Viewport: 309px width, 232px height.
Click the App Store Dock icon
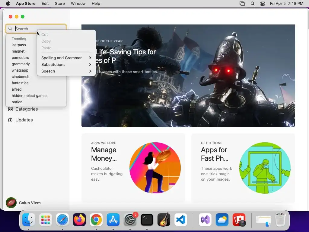tap(113, 220)
